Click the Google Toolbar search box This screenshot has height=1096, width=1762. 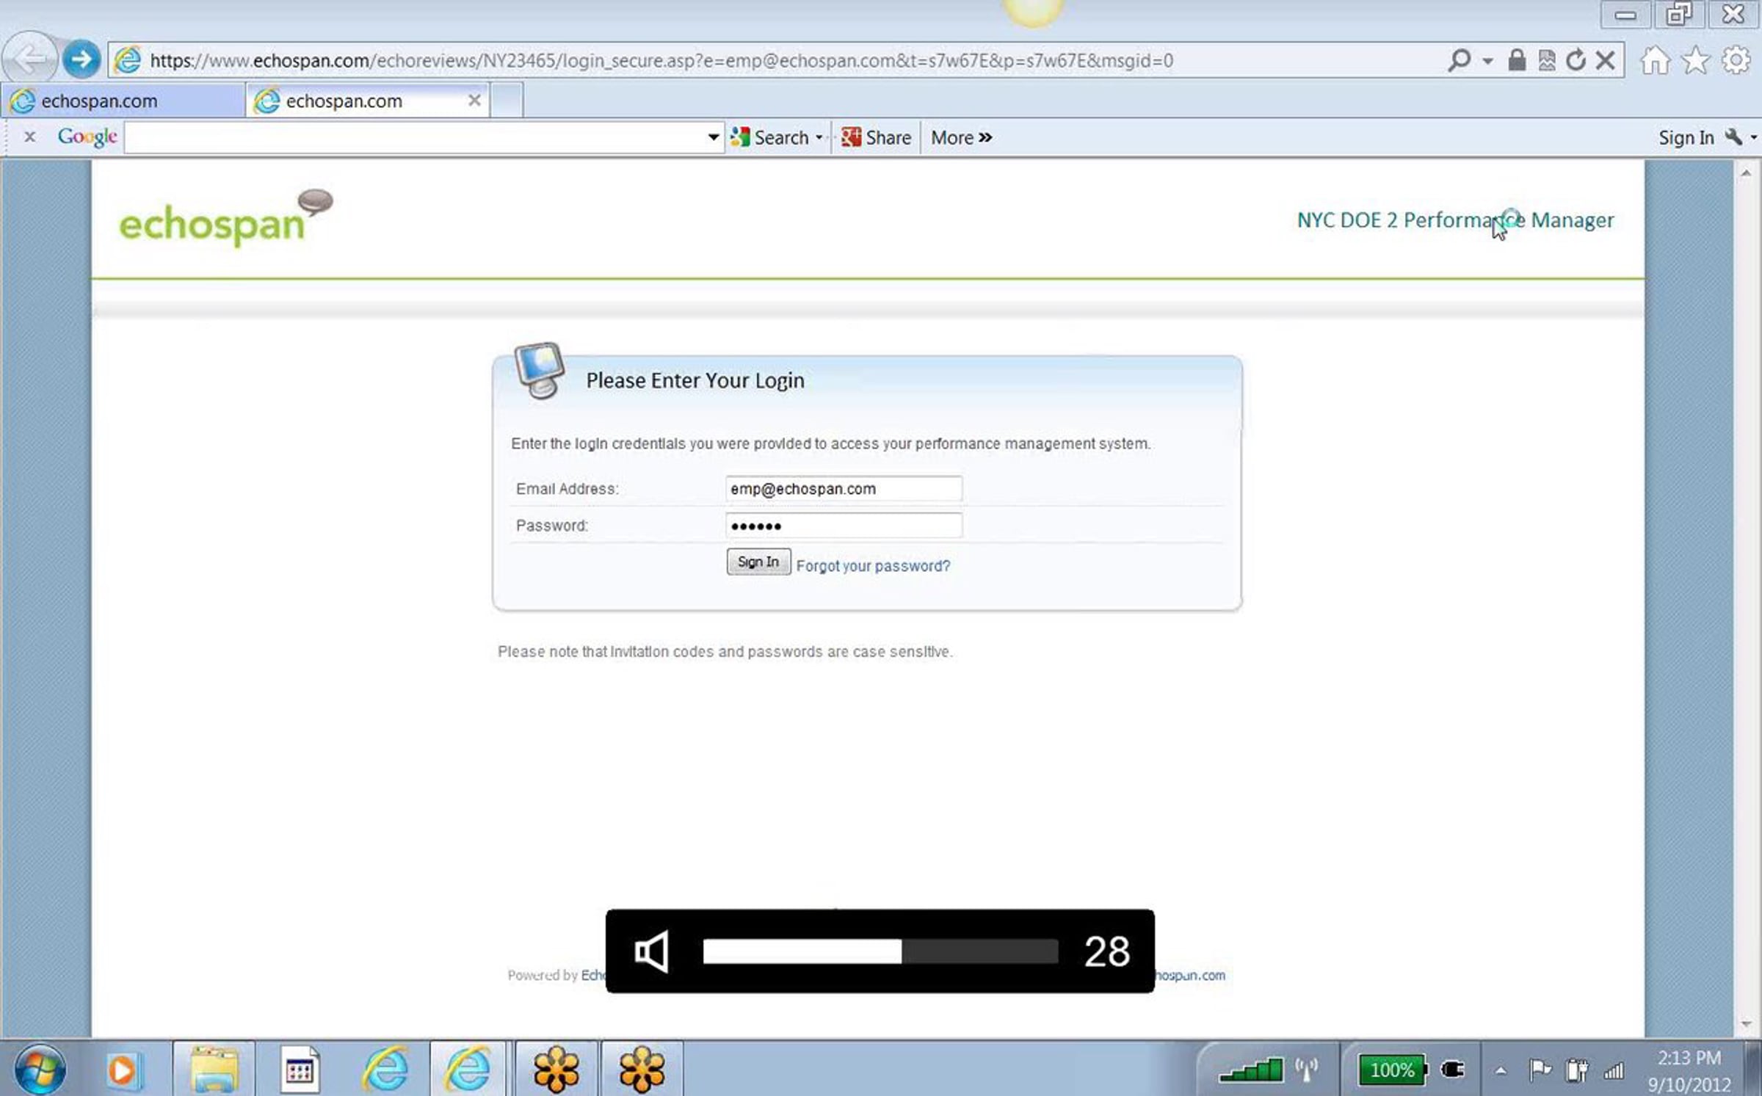click(x=416, y=137)
